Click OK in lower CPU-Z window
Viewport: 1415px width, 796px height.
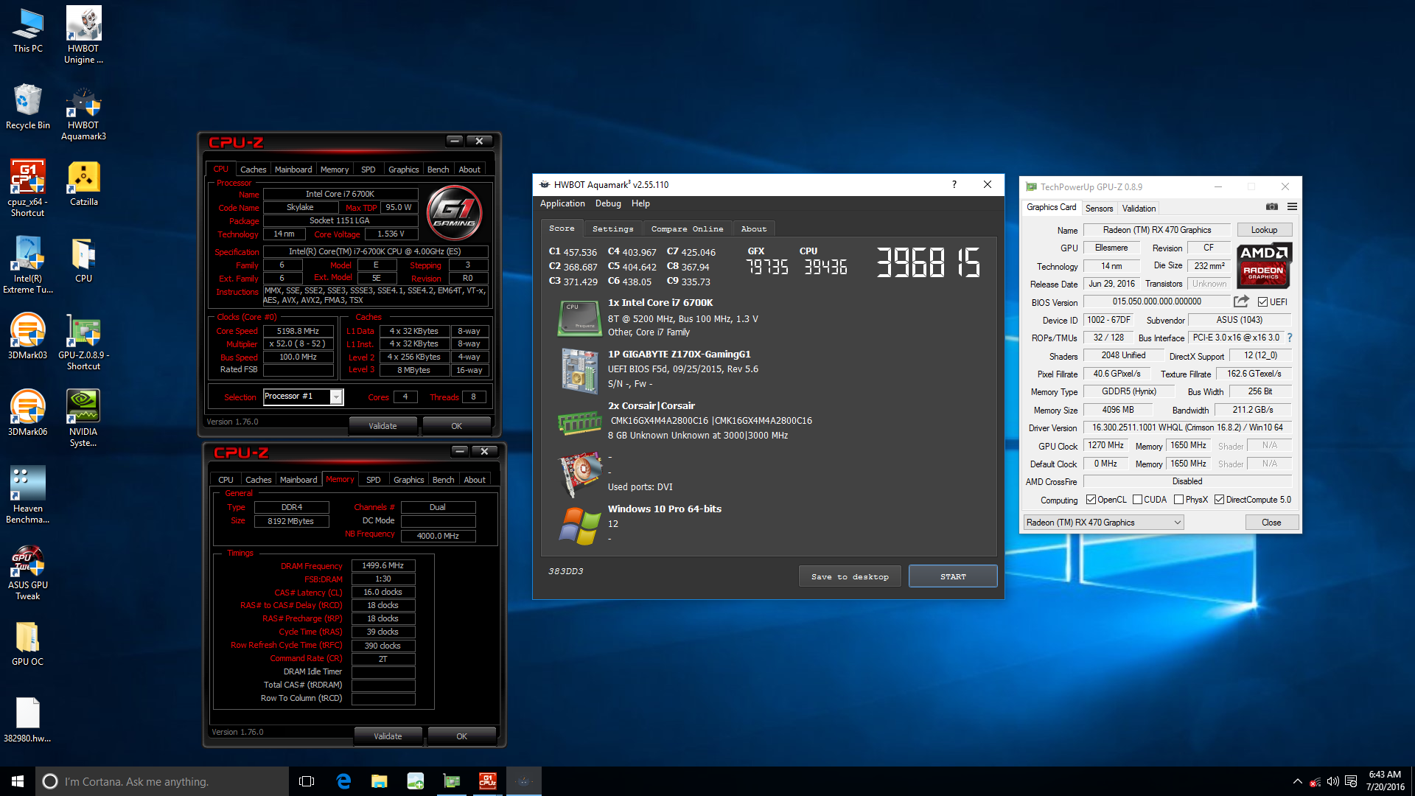tap(461, 736)
